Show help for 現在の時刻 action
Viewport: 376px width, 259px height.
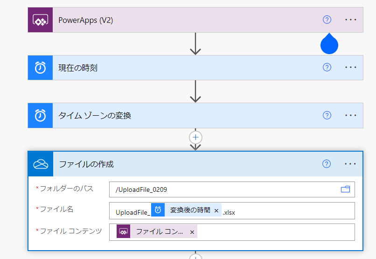327,68
